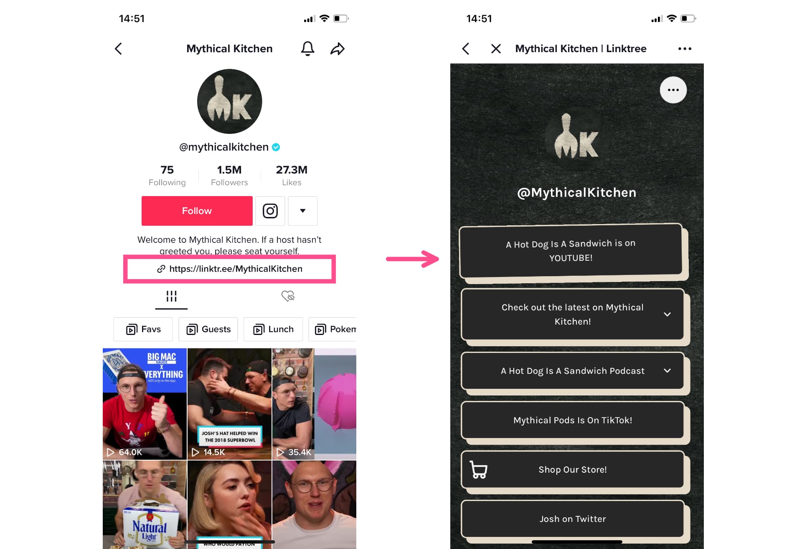Open the Big Mac video thumbnail

pos(144,402)
